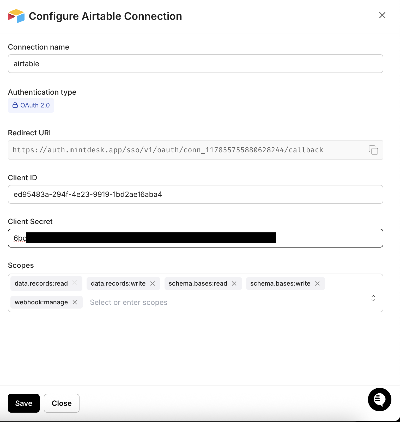Screen dimensions: 400x422
Task: Remove the schema.bases:write scope
Action: 317,284
